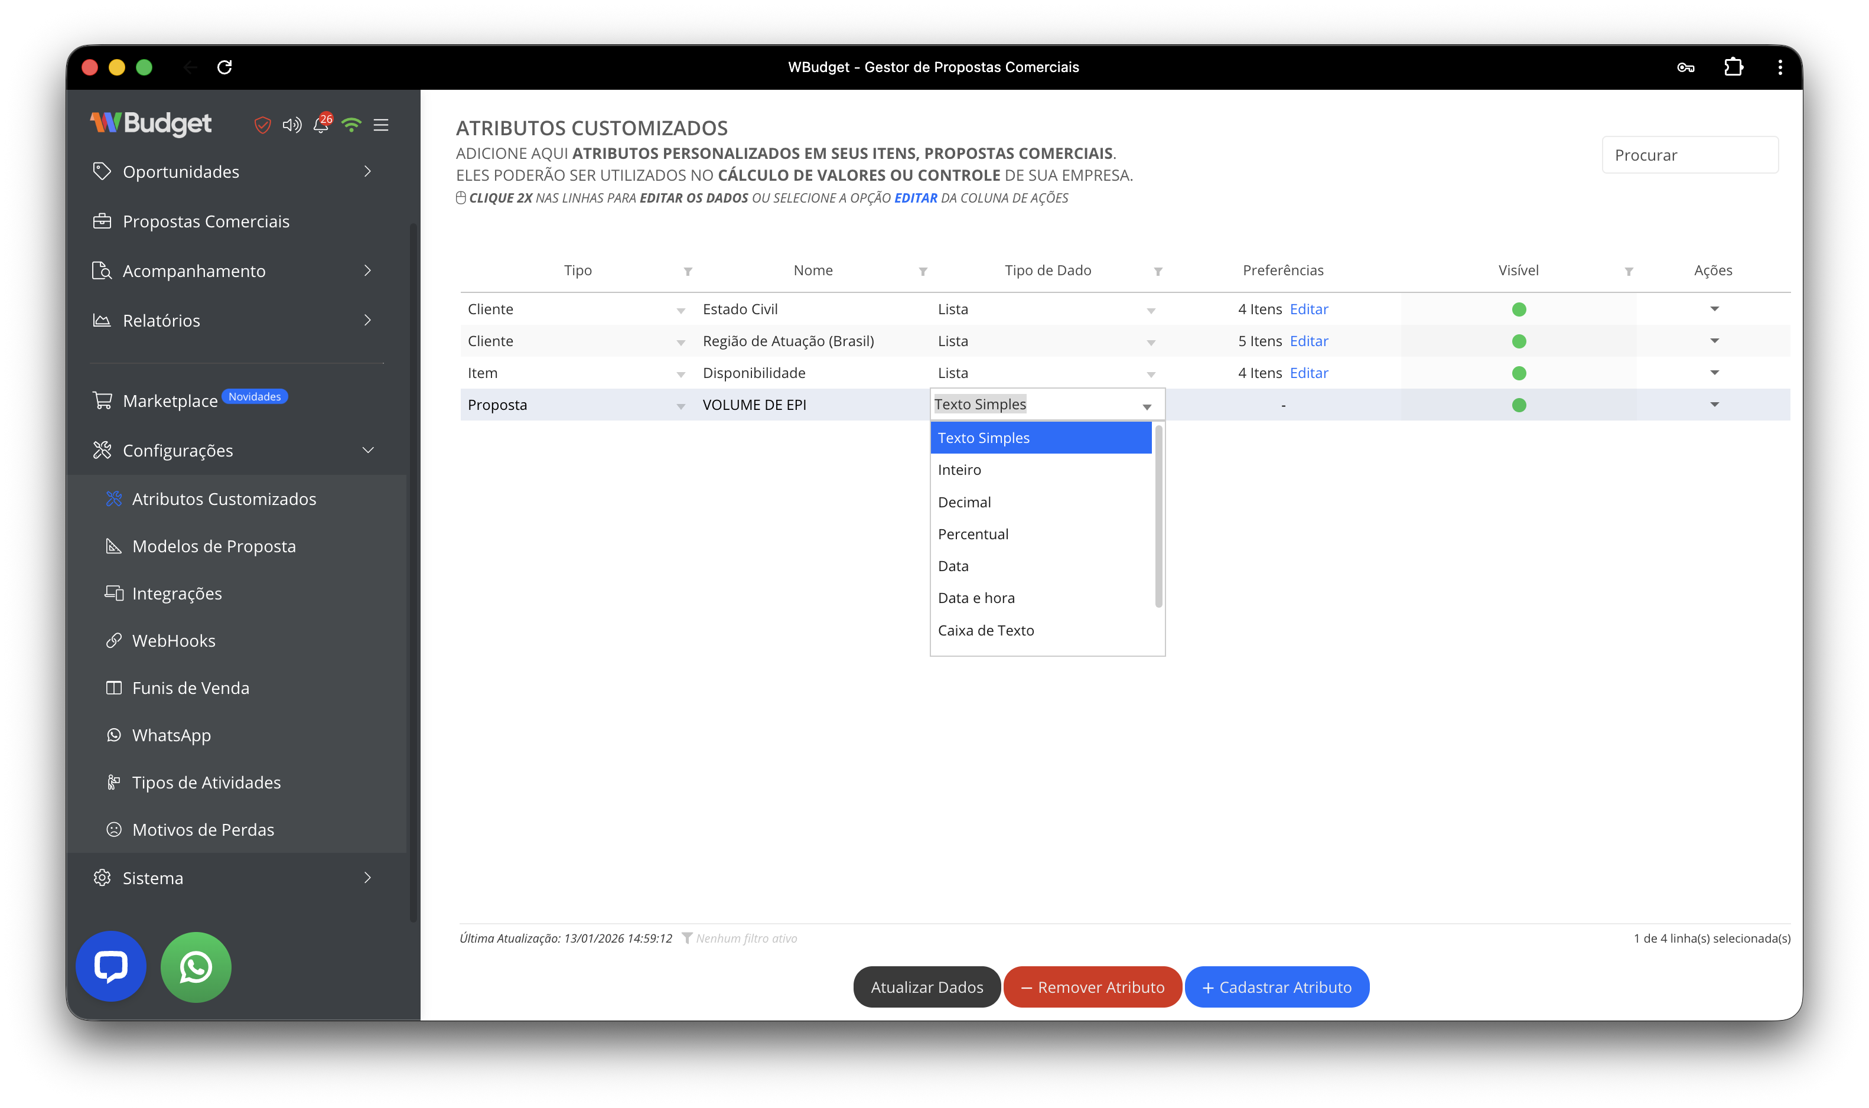Open the blue chat bubble button
The width and height of the screenshot is (1869, 1108).
(x=111, y=966)
